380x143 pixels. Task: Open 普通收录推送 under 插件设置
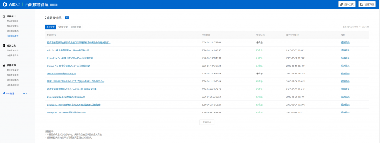pyautogui.click(x=13, y=75)
